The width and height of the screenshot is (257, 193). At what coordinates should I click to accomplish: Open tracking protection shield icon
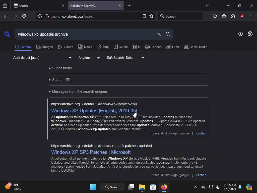tap(40, 16)
